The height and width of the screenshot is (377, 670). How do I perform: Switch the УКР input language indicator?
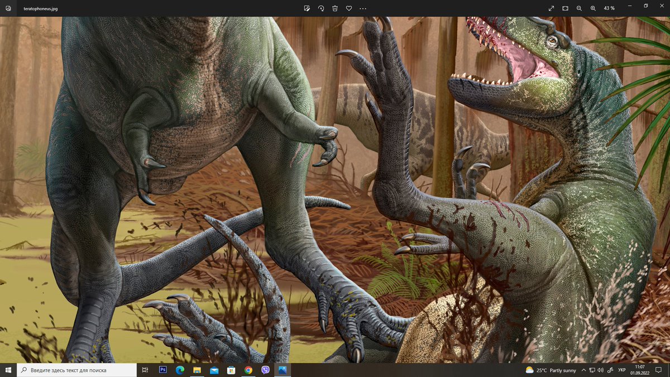[621, 370]
